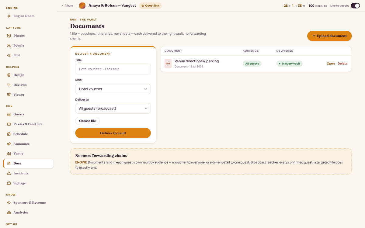Click the DELIVERED column header
The width and height of the screenshot is (365, 228).
285,51
